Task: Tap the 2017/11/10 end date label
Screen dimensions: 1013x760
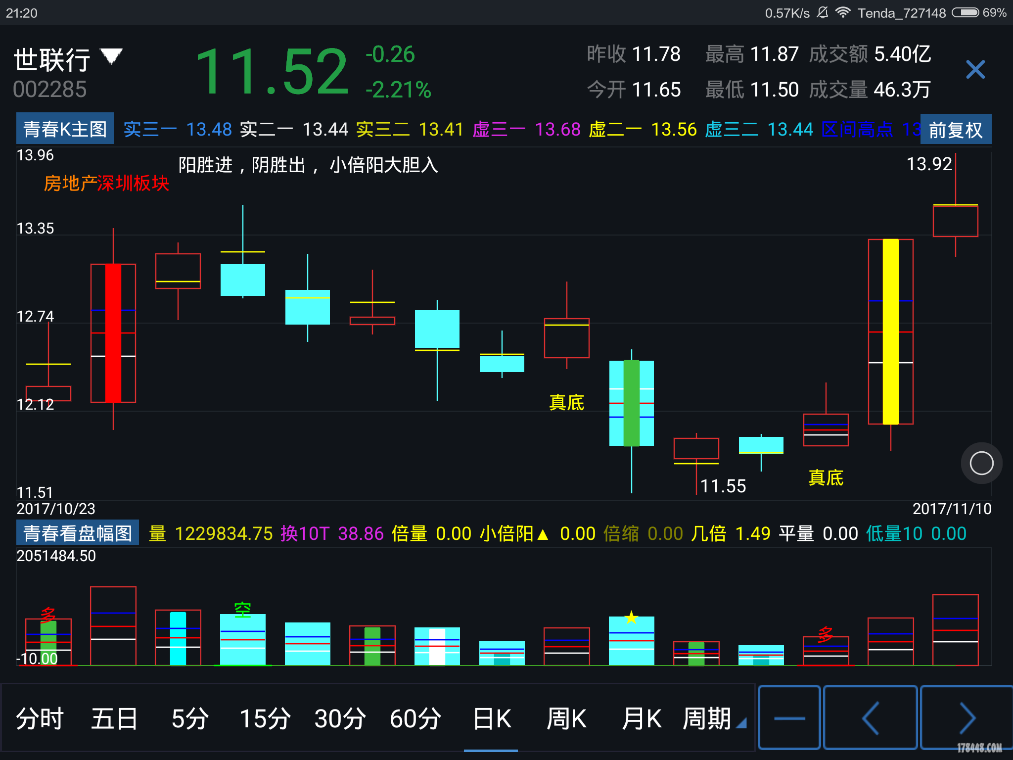Action: [x=952, y=509]
